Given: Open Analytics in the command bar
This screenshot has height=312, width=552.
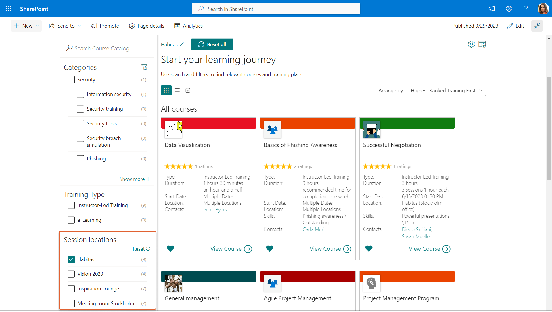Looking at the screenshot, I should click(x=188, y=26).
